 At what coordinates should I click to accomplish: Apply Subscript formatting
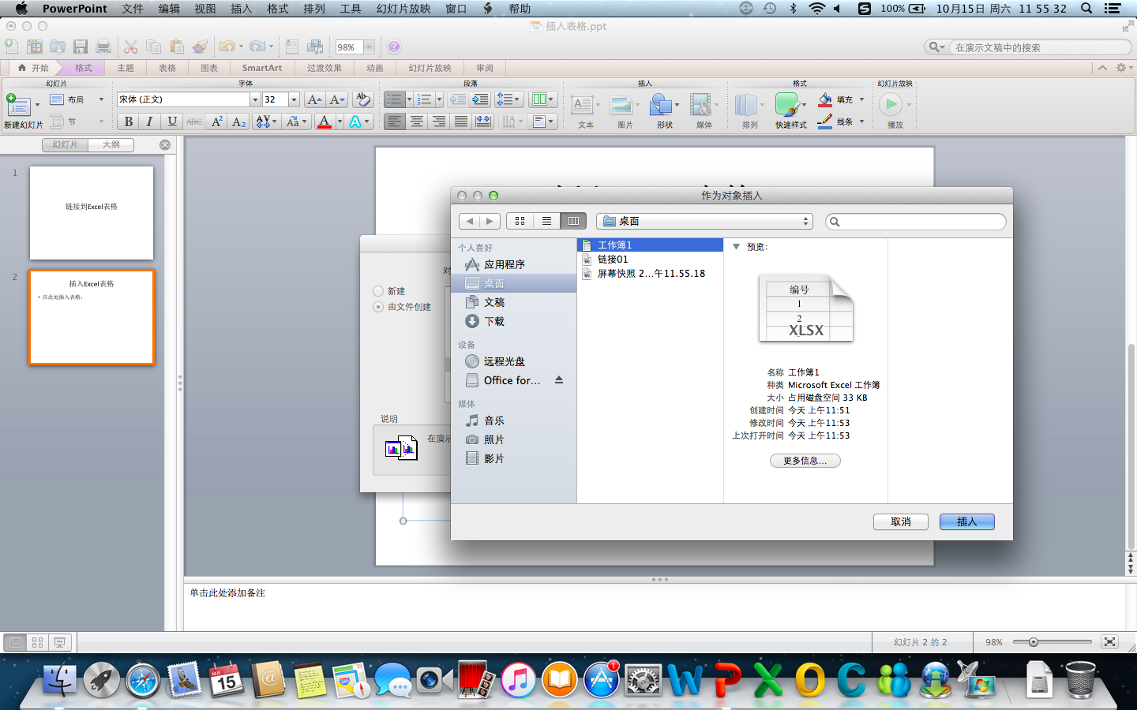[239, 121]
